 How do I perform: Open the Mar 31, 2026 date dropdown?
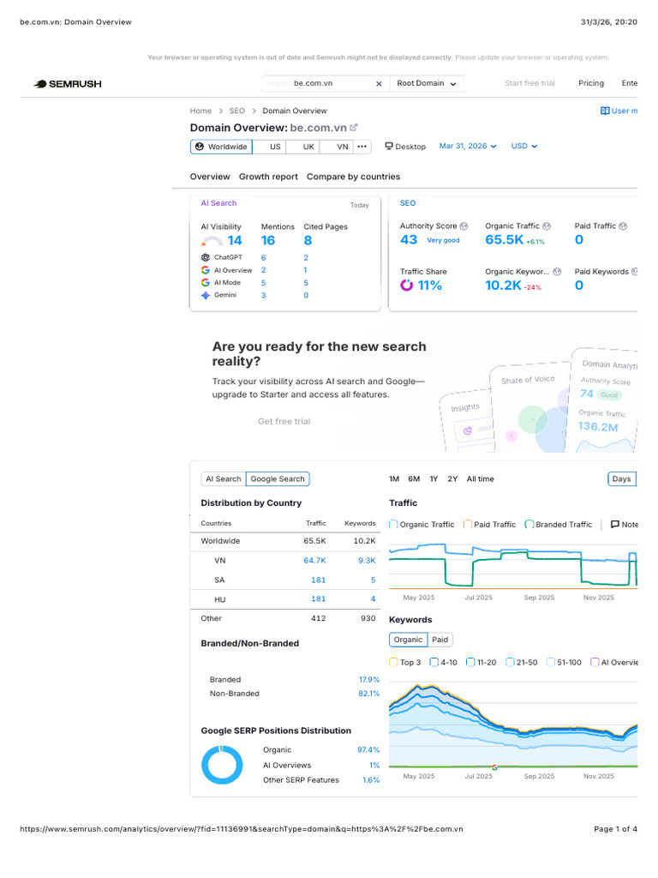468,146
